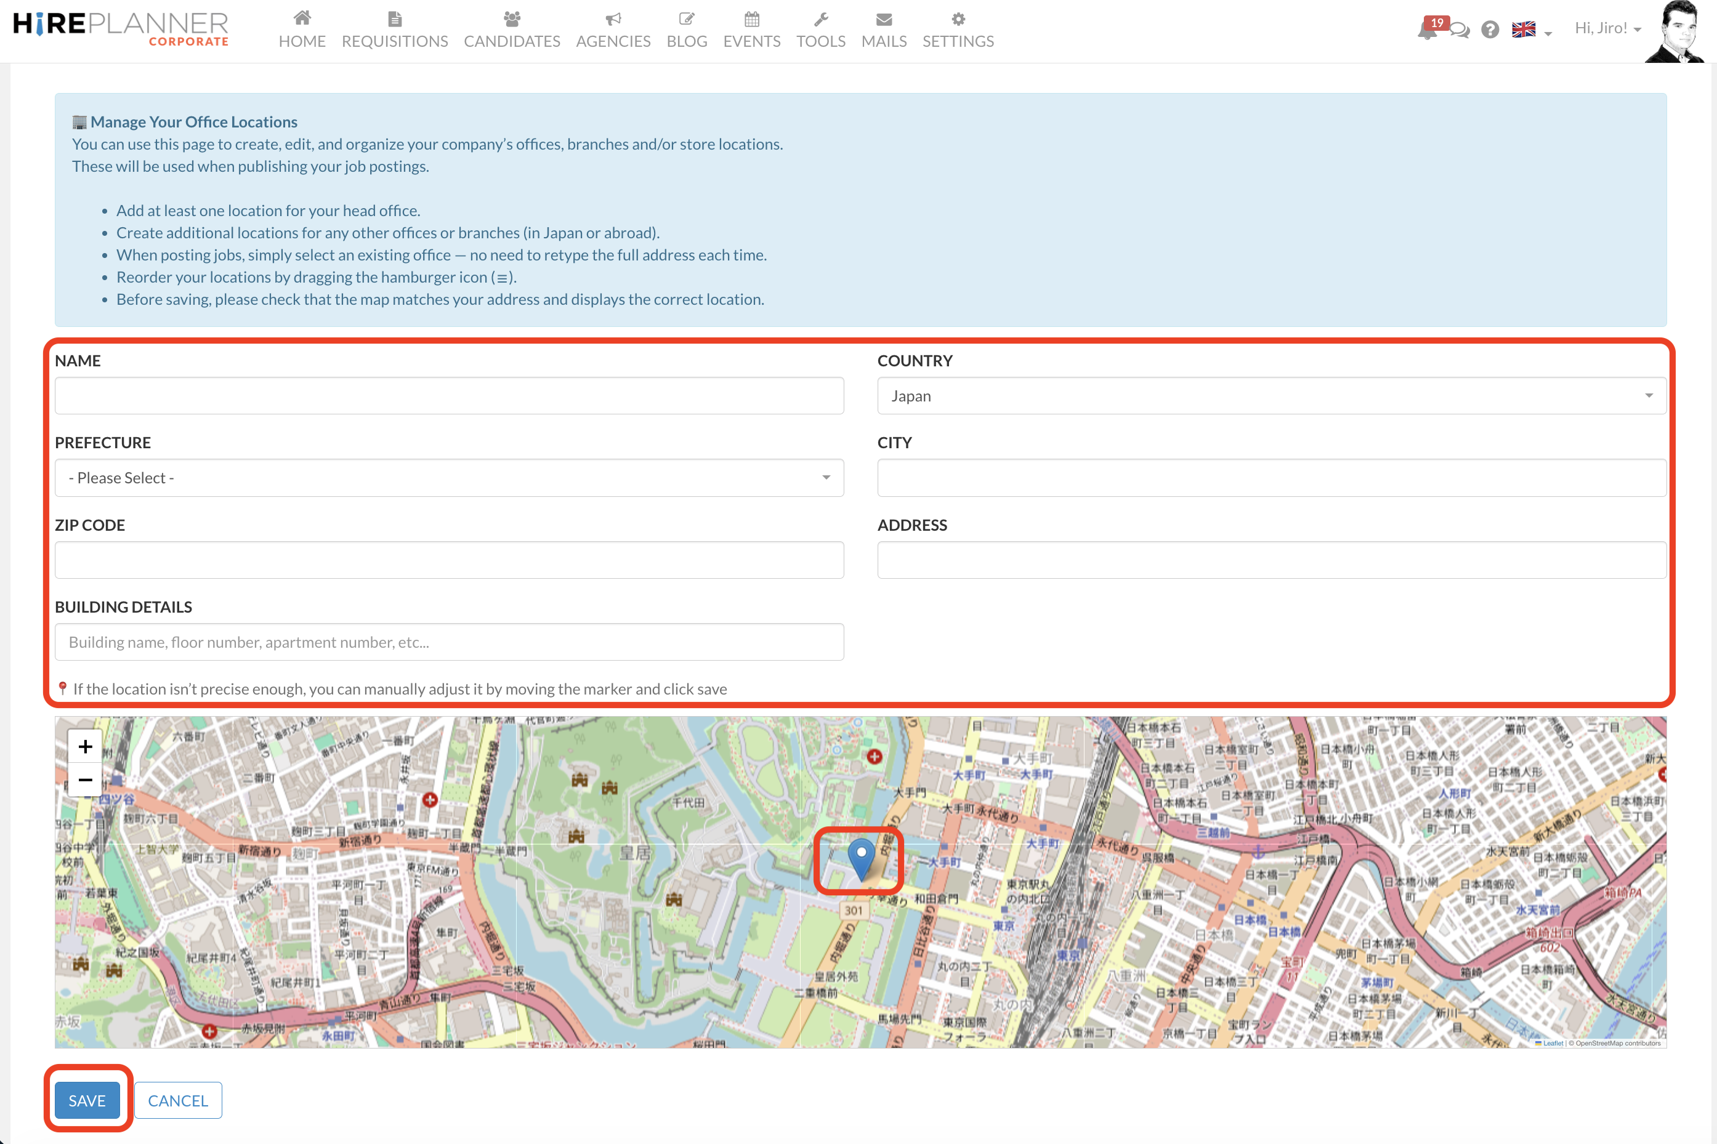Open the Candidates menu
The width and height of the screenshot is (1717, 1144).
[x=512, y=30]
